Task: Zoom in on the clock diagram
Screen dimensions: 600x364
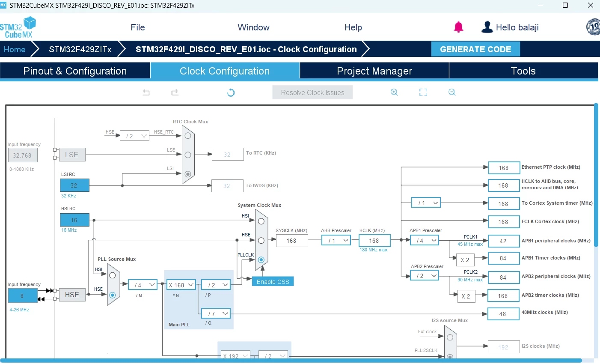Action: point(394,92)
